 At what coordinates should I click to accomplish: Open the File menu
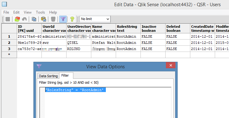[x=6, y=12]
